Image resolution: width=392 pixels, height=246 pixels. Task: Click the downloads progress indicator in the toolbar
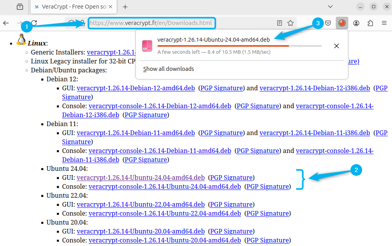tap(342, 23)
